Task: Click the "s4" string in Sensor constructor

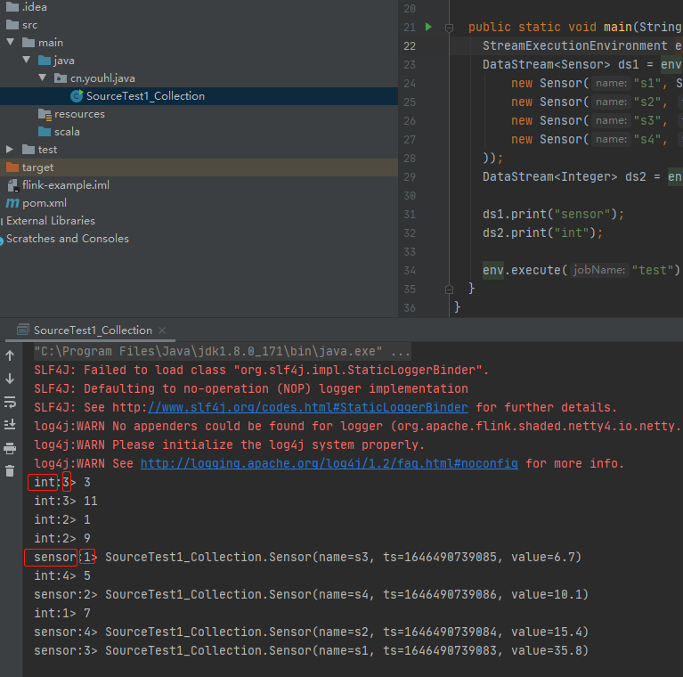Action: click(647, 139)
